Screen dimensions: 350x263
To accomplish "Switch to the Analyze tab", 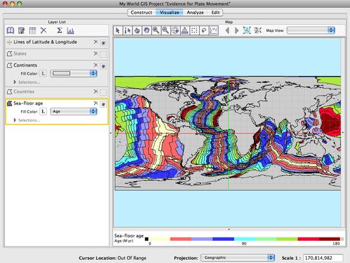I will (x=195, y=13).
